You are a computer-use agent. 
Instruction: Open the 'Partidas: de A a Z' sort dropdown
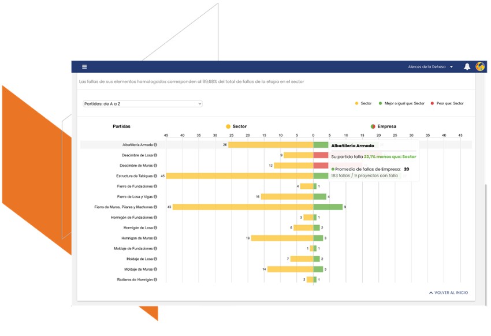(143, 104)
